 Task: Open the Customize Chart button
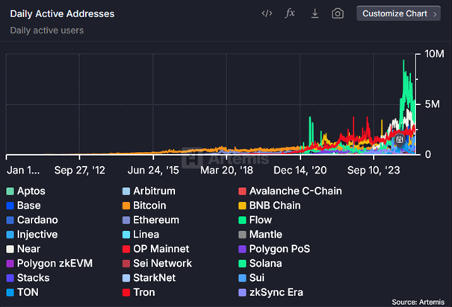pyautogui.click(x=398, y=13)
